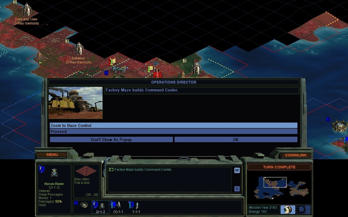Click the TURN COMPLETE button
Image resolution: width=348 pixels, height=217 pixels.
pyautogui.click(x=279, y=167)
